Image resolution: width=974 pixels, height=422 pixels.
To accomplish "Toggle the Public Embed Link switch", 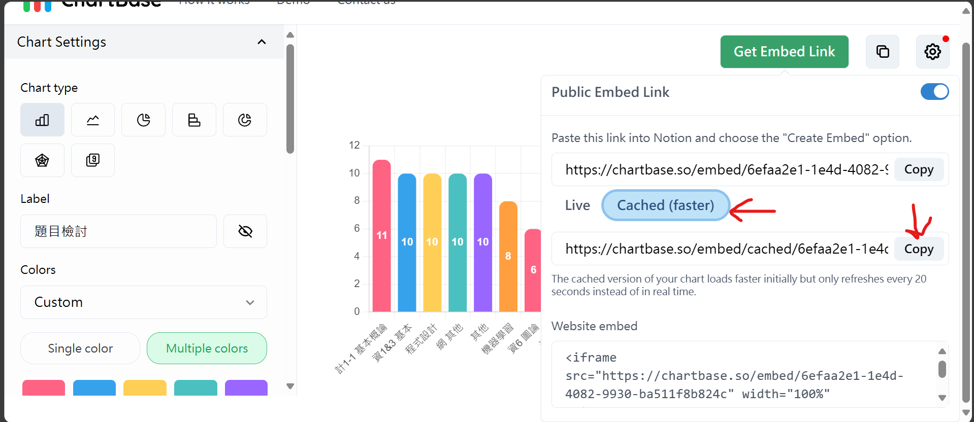I will pyautogui.click(x=934, y=92).
